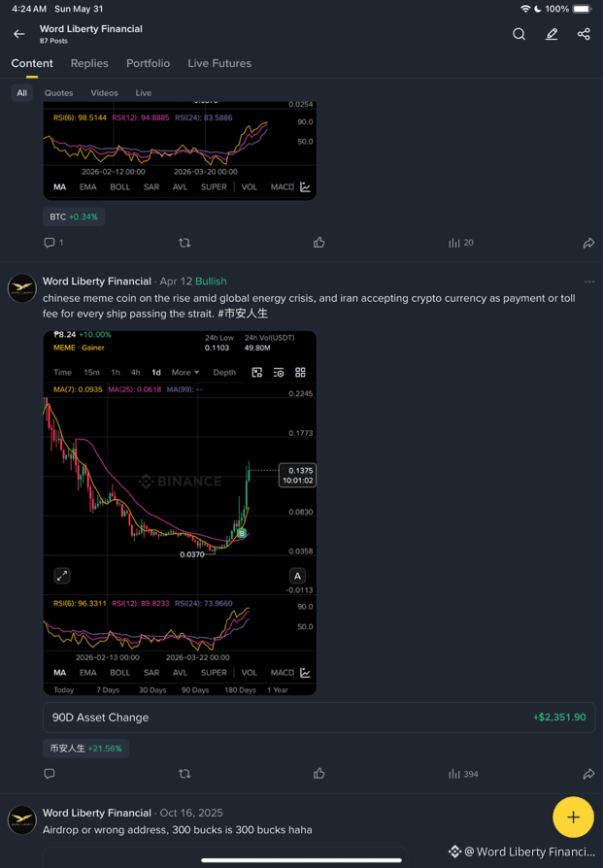
Task: Tap the share icon in the top header
Action: tap(584, 34)
